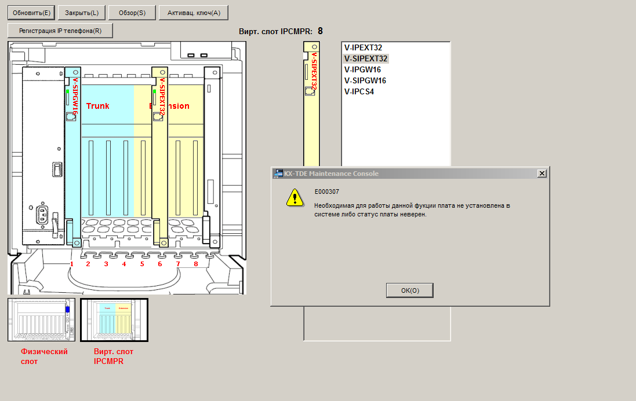Click slot number 6 label
This screenshot has height=401, width=636.
[x=160, y=264]
